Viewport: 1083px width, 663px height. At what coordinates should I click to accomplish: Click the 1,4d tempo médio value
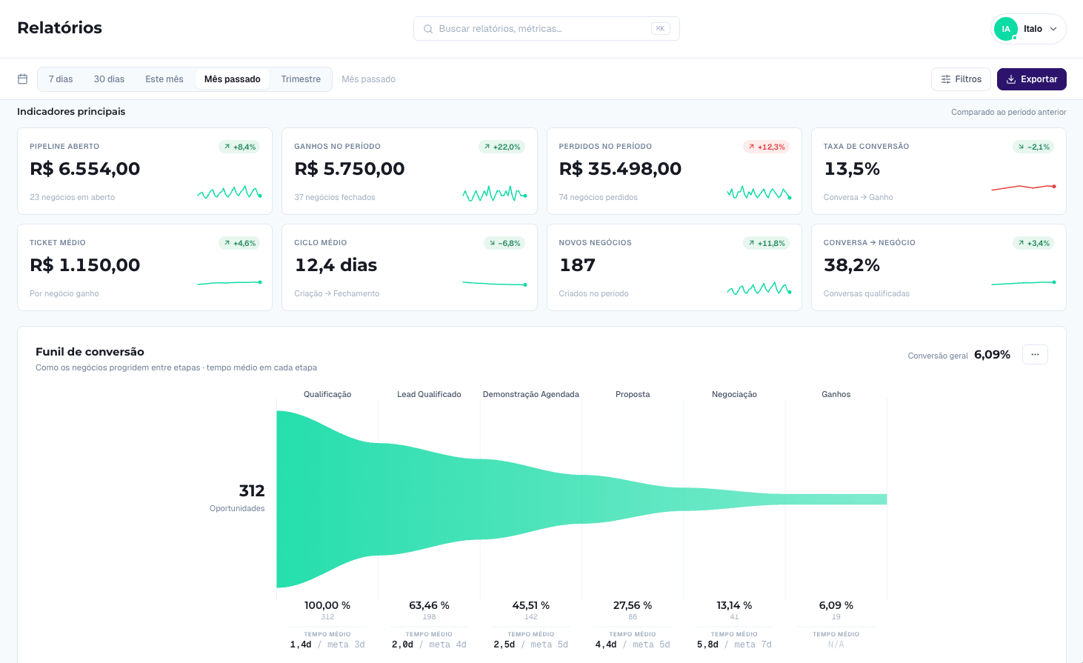coord(300,644)
